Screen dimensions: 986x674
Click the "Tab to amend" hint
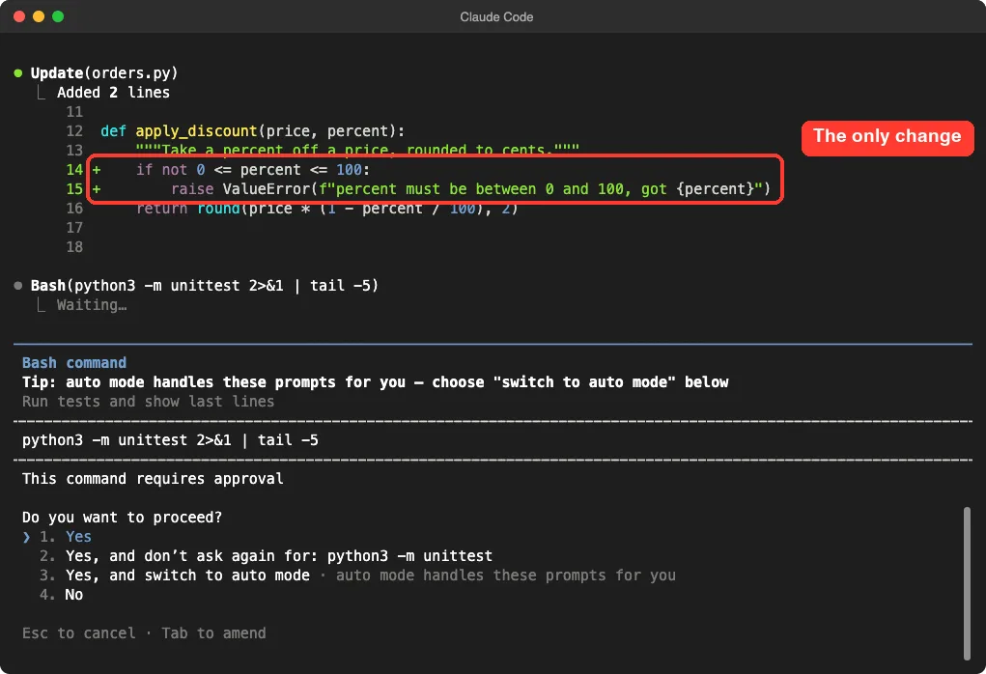point(213,633)
